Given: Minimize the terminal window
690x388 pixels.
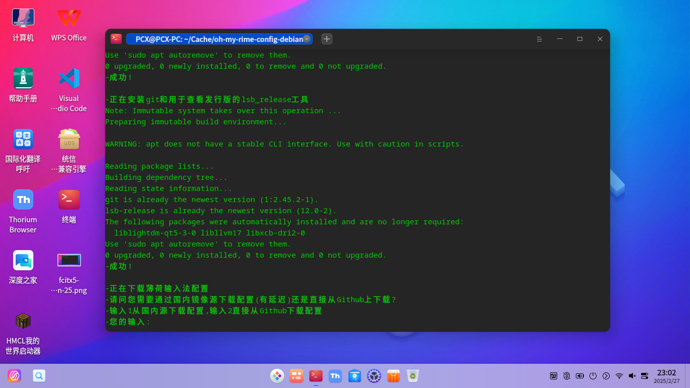Looking at the screenshot, I should pyautogui.click(x=560, y=39).
